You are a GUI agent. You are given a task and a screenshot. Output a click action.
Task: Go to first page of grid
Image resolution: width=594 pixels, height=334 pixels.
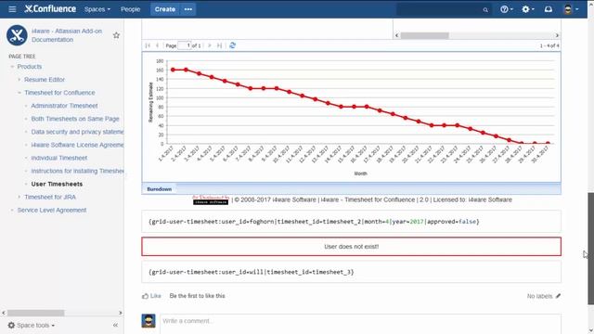click(148, 45)
